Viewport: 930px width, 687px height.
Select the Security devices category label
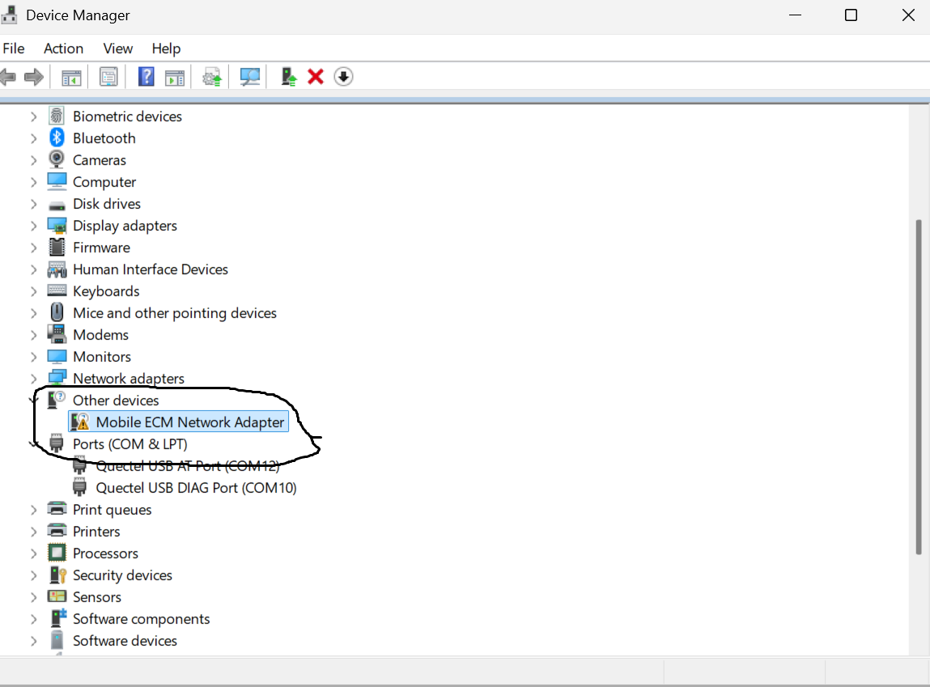[122, 575]
